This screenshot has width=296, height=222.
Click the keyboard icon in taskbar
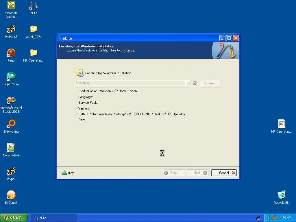pos(258,219)
